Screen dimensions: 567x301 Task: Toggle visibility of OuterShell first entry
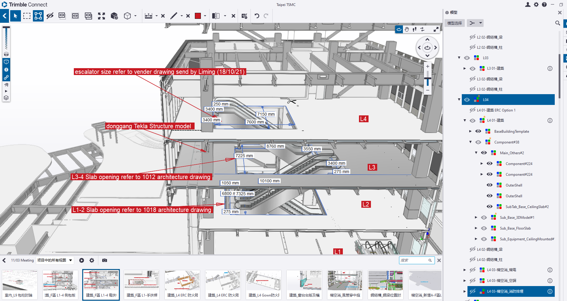489,185
